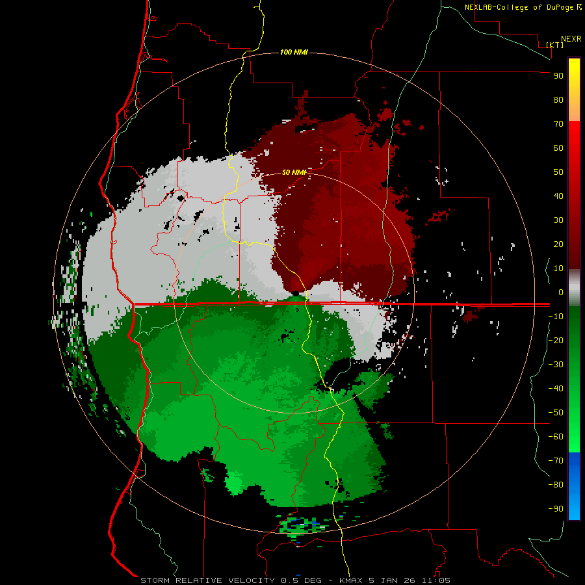
Task: Click the NEXR label above the color scale
Action: coord(571,39)
